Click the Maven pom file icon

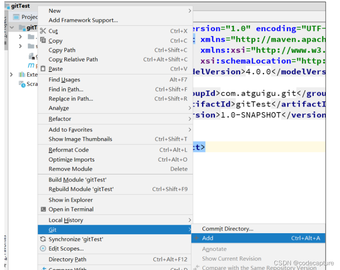[x=31, y=65]
